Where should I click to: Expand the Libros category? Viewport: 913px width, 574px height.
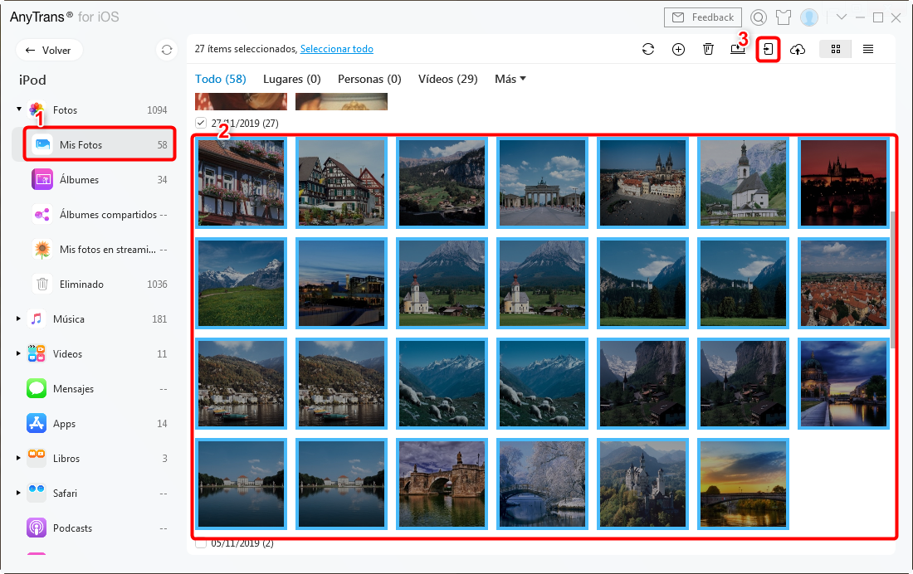point(18,458)
